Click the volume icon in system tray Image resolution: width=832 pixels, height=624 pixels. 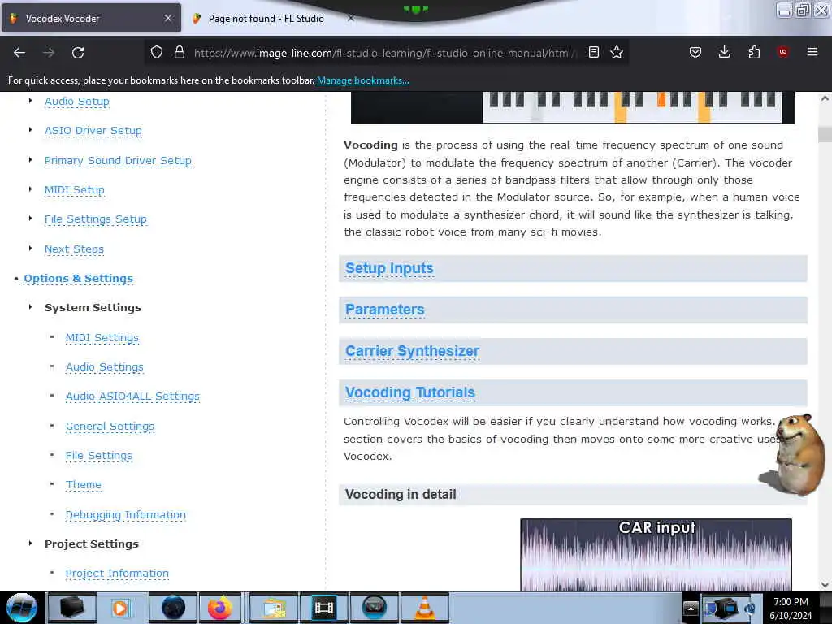click(x=750, y=608)
